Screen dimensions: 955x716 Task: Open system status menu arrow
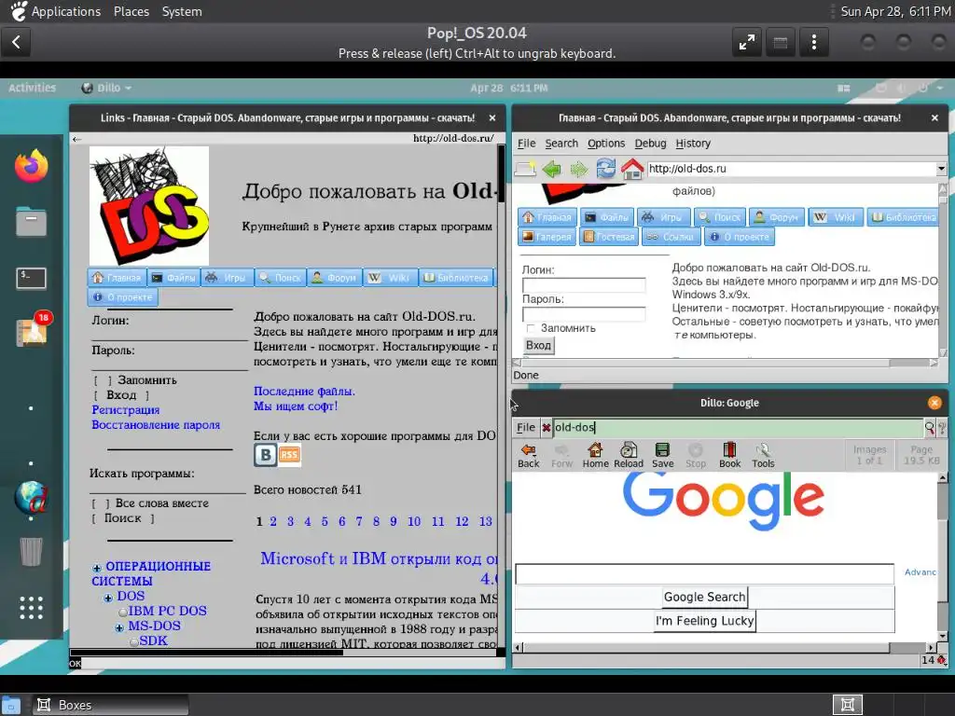tap(940, 88)
